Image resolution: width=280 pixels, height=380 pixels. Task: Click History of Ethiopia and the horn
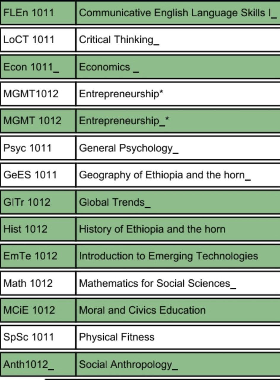(152, 229)
